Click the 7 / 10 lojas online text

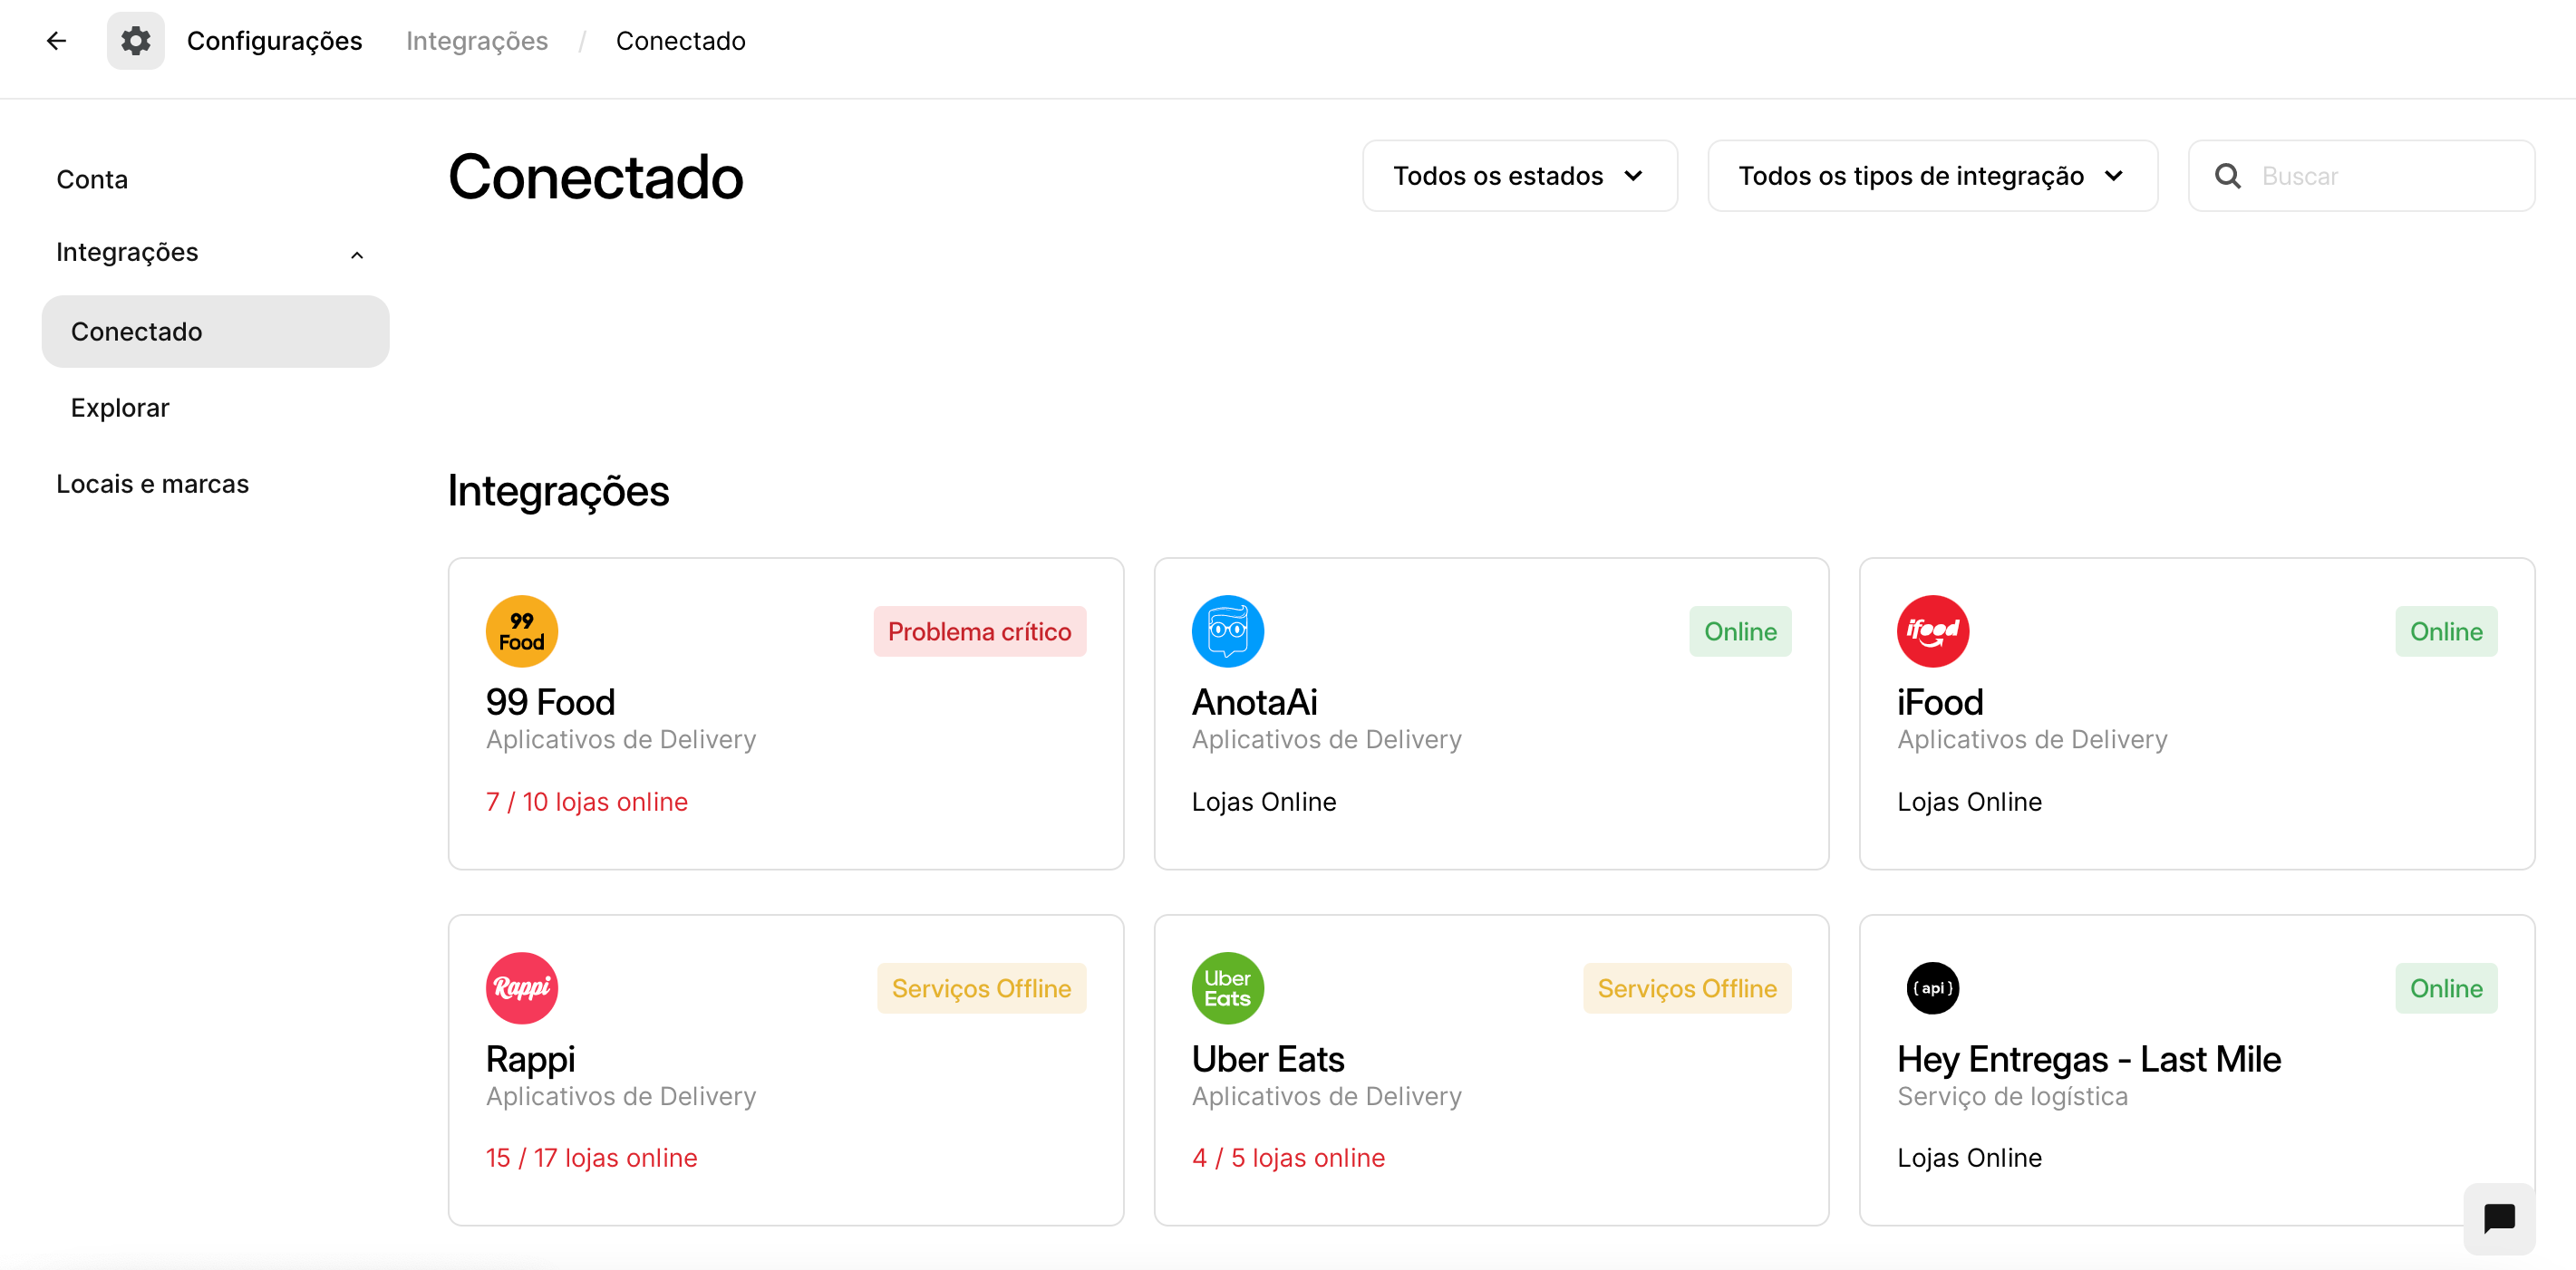tap(586, 802)
